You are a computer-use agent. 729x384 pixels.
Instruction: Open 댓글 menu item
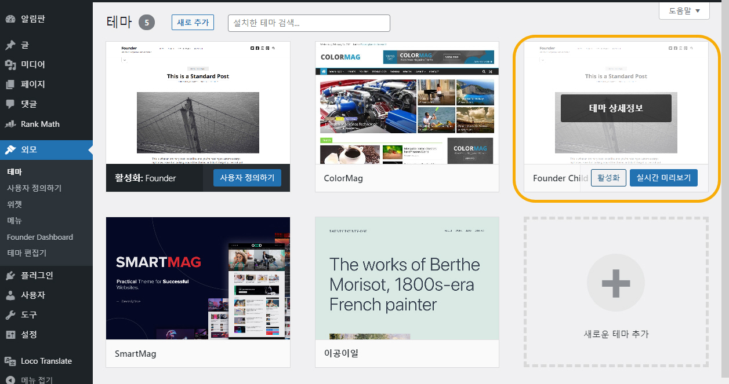[x=29, y=104]
